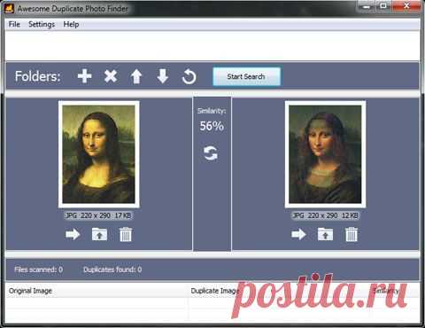This screenshot has height=328, width=425.
Task: Select the left Mona Lisa thumbnail
Action: pyautogui.click(x=99, y=154)
